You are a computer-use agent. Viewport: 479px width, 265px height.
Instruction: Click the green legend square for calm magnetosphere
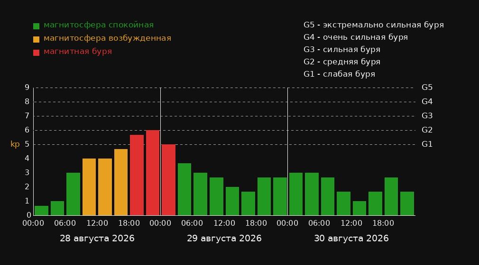click(36, 26)
